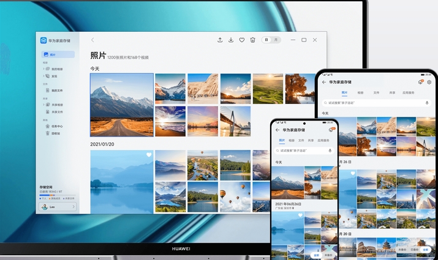Open 任务中心 in the sidebar
Viewport: 438px width, 260px height.
[x=57, y=126]
